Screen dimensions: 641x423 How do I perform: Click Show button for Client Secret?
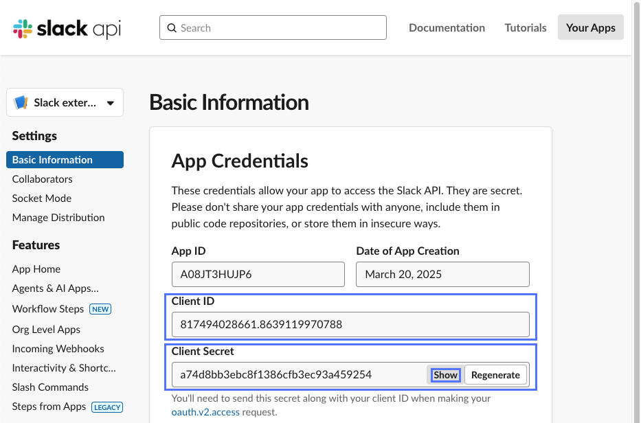tap(445, 375)
